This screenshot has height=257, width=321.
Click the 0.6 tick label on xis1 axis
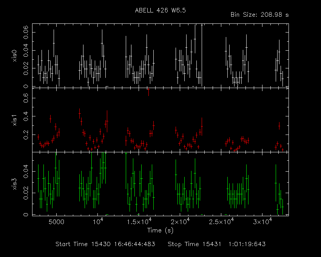click(26, 98)
